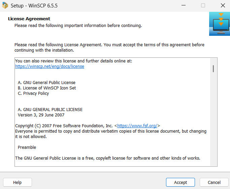Click the installer computer download graphic
230x189 pixels.
coord(219,24)
